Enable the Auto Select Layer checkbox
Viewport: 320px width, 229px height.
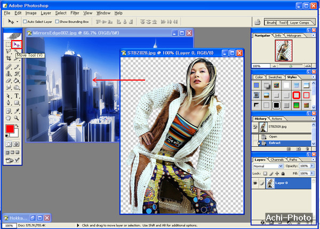click(25, 22)
